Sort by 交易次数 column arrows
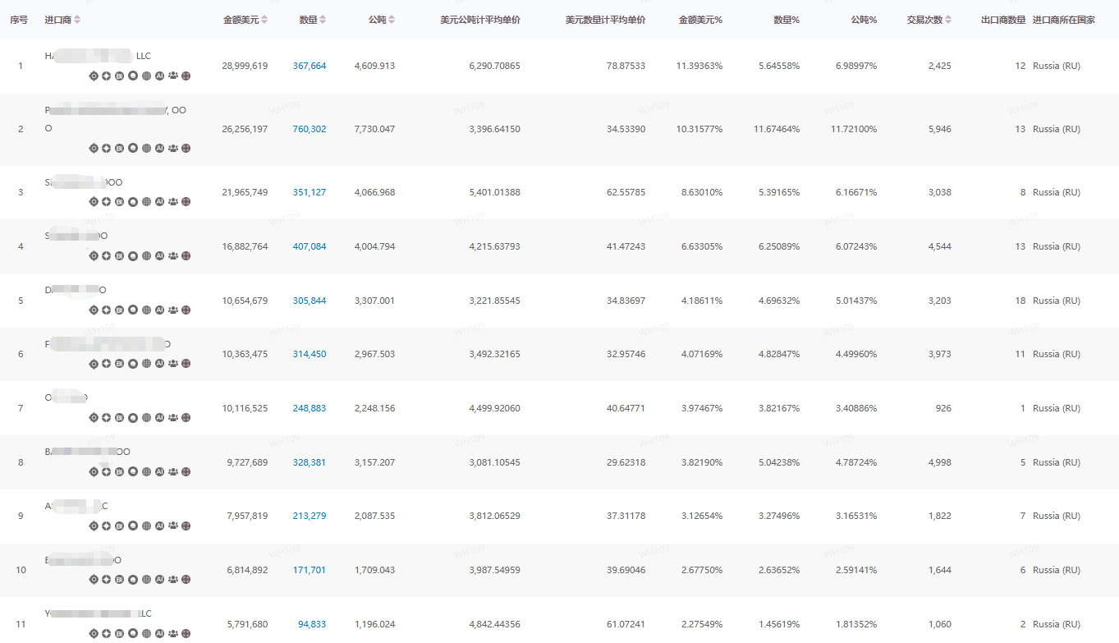The height and width of the screenshot is (643, 1119). (x=949, y=20)
